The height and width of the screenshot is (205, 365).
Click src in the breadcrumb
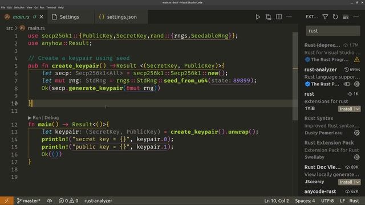10,28
